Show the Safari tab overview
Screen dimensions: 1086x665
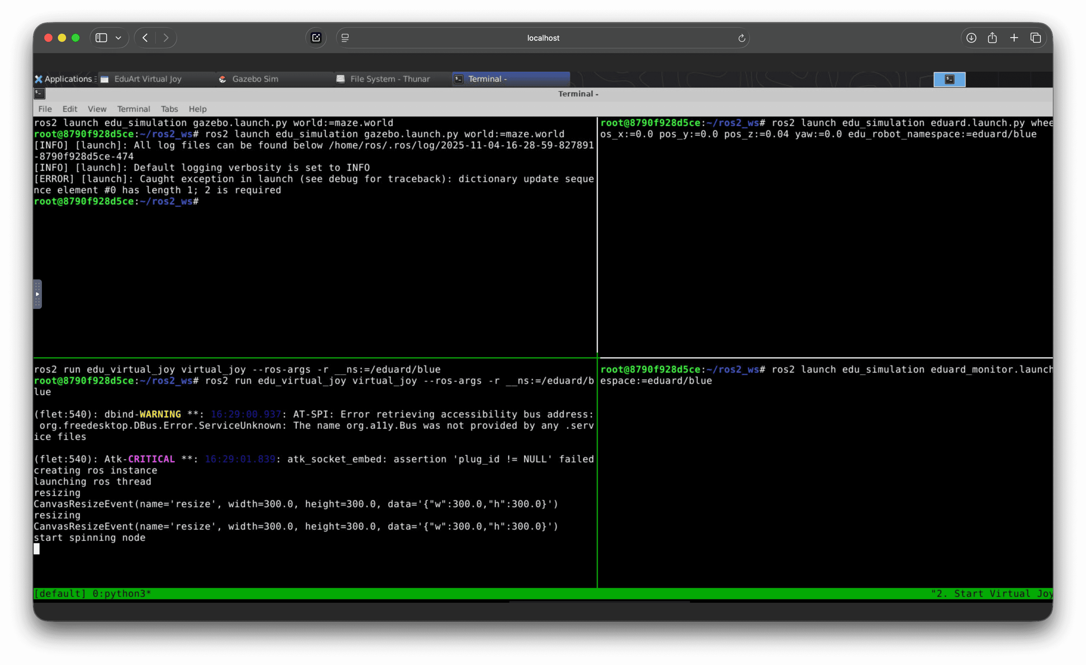tap(1035, 38)
